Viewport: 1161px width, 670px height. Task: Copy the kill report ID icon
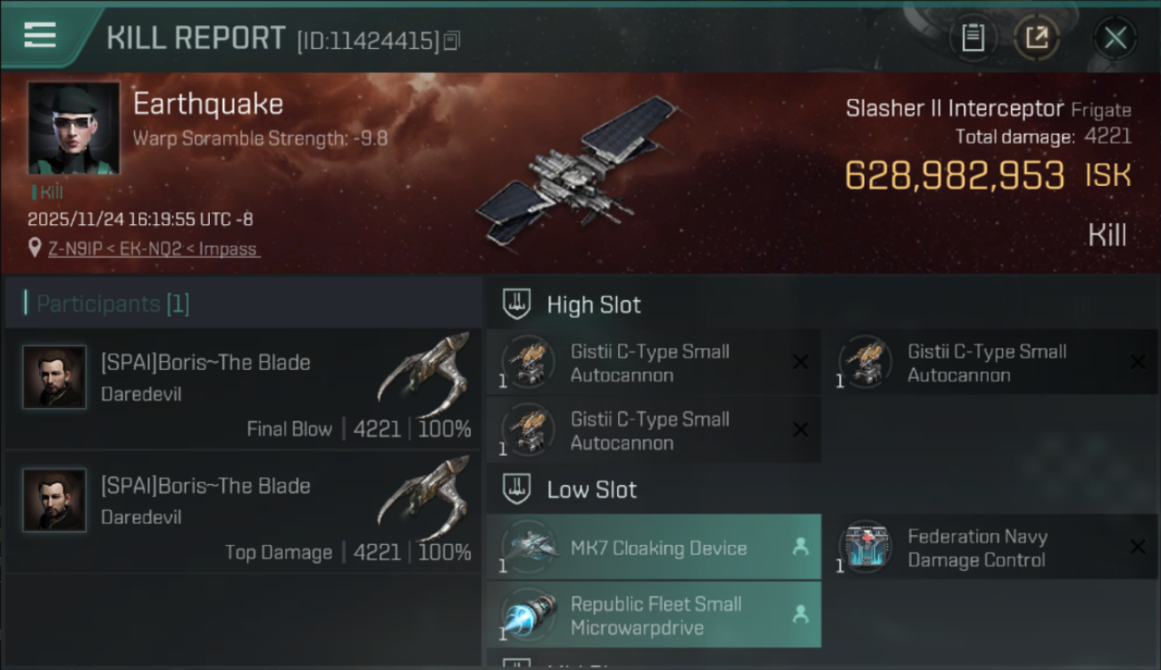452,41
